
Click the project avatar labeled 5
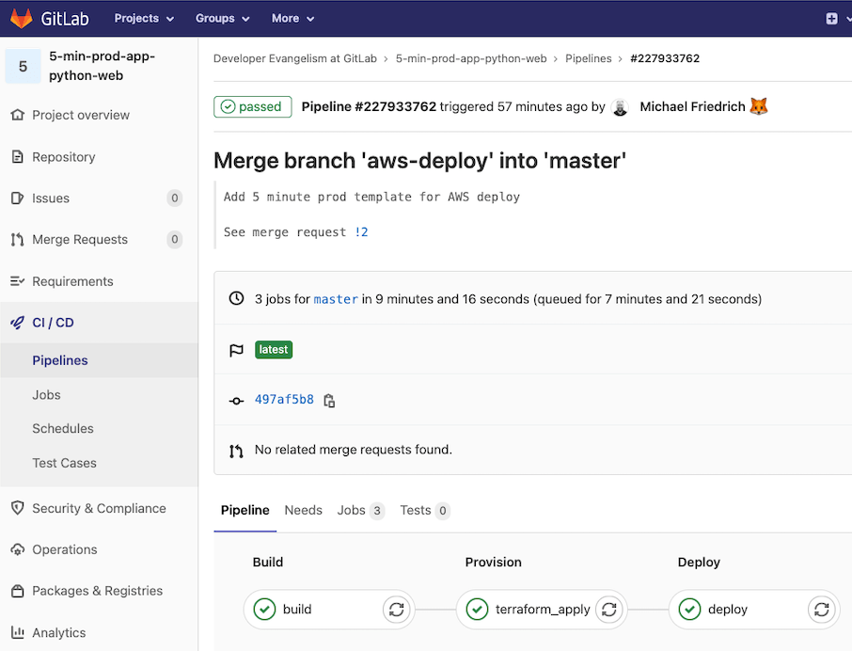(23, 66)
